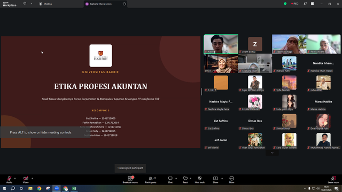This screenshot has height=192, width=342.
Task: Click the 1 unassigned participant tooltip
Action: (130, 168)
